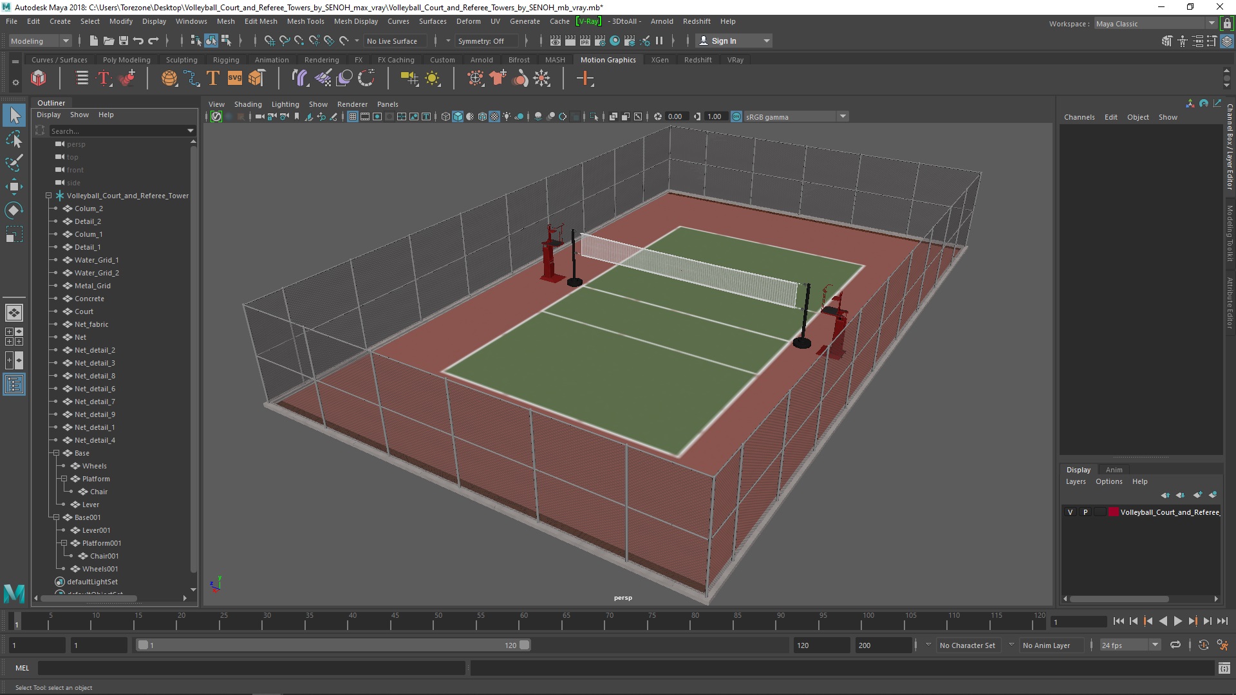Toggle layer visibility V box
This screenshot has width=1236, height=695.
coord(1070,512)
